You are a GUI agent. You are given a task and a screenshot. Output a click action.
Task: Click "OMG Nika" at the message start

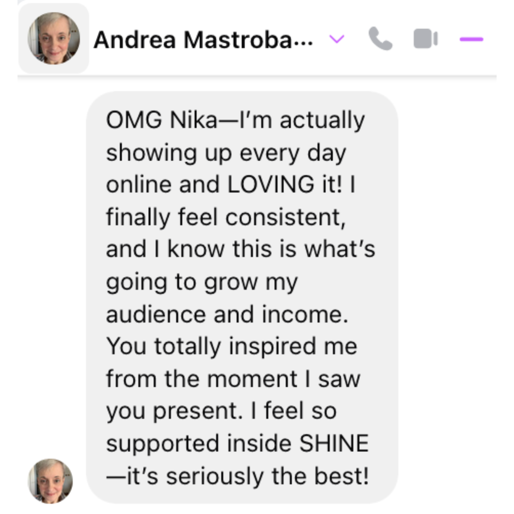click(162, 120)
